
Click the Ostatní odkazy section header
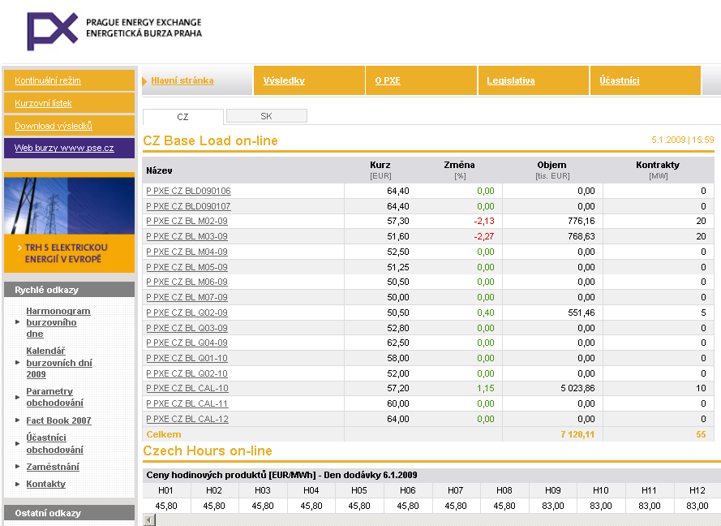70,513
